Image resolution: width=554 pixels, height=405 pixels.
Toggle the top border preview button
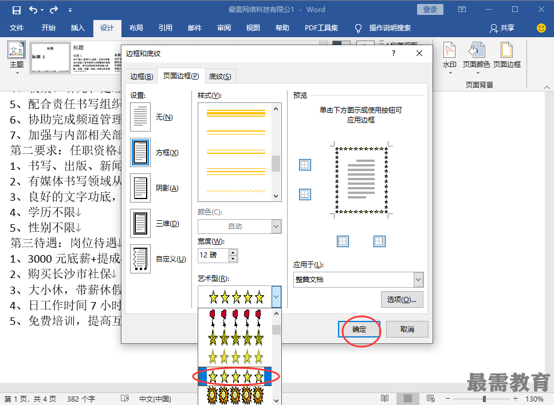pos(305,164)
